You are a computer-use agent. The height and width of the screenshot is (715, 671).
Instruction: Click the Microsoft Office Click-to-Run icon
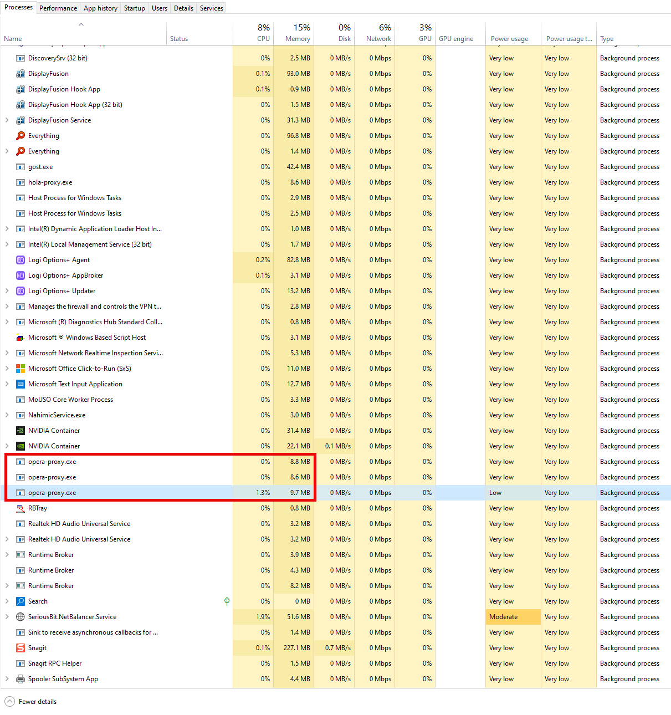coord(21,369)
